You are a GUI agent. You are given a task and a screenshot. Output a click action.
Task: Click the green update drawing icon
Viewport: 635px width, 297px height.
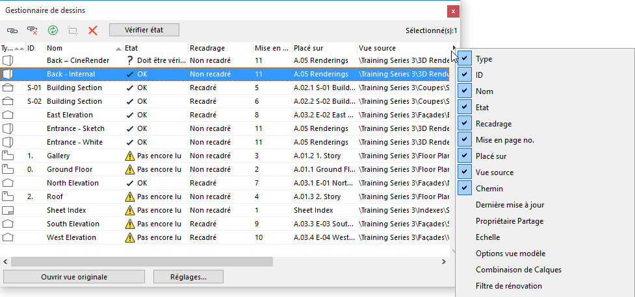tap(53, 30)
